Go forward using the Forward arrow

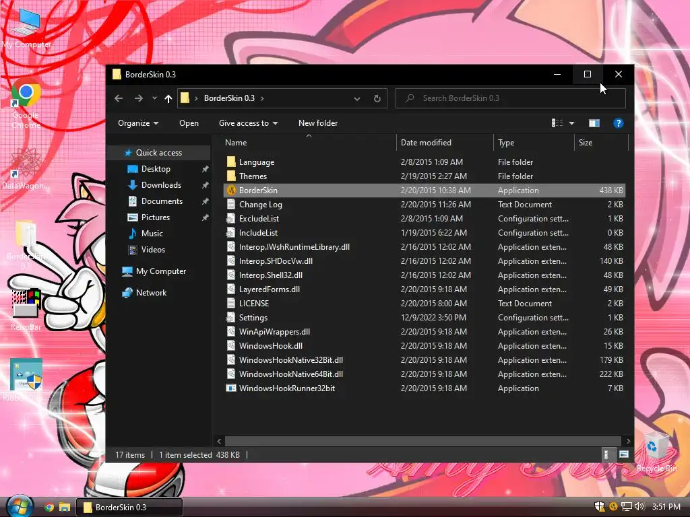[138, 98]
